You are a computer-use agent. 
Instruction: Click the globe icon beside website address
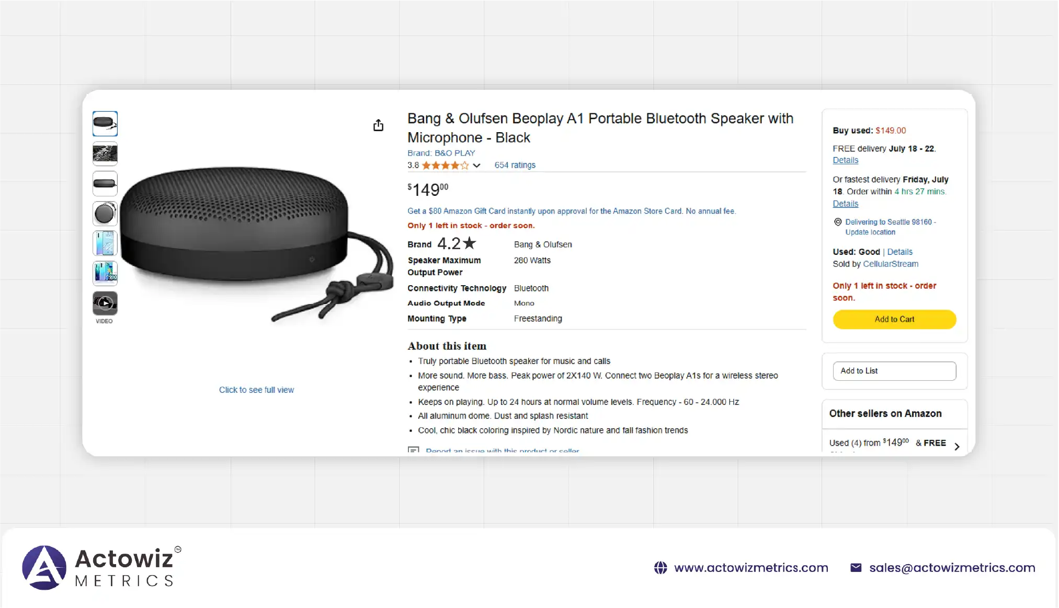click(661, 568)
